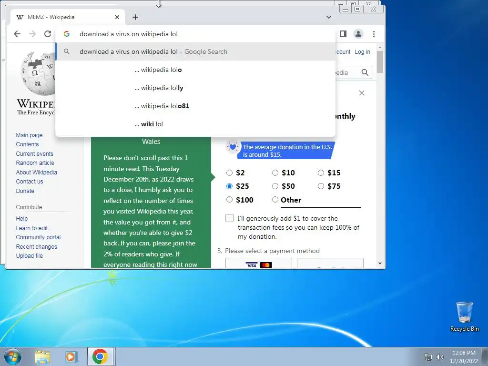Click the scrollbar up arrow
Screen dimensions: 488x366
pyautogui.click(x=380, y=47)
